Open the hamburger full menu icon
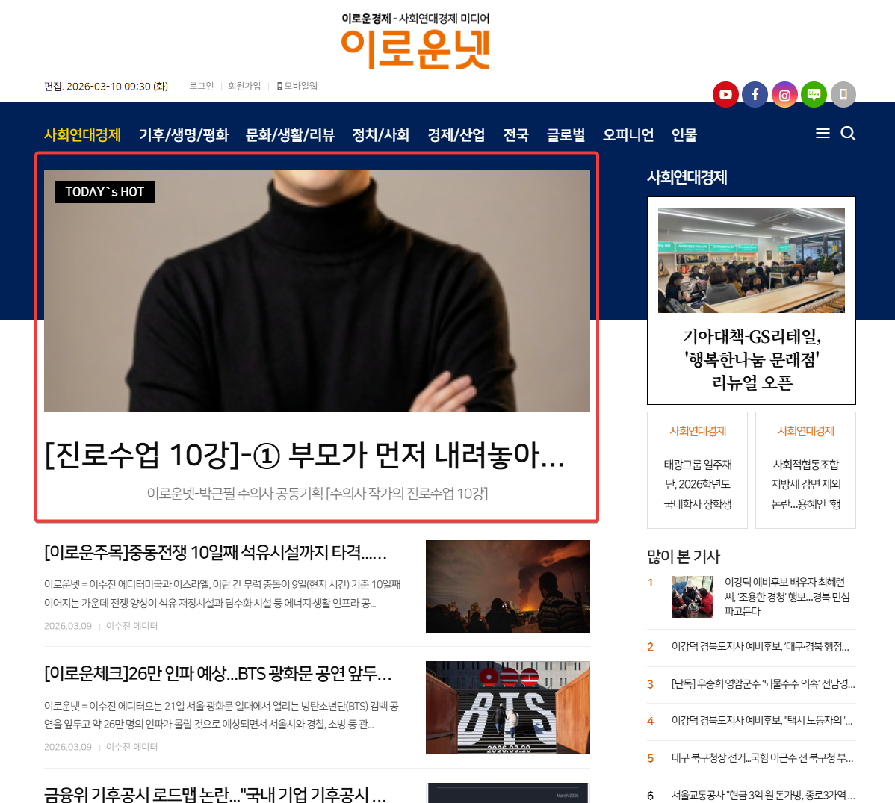895x803 pixels. [823, 134]
